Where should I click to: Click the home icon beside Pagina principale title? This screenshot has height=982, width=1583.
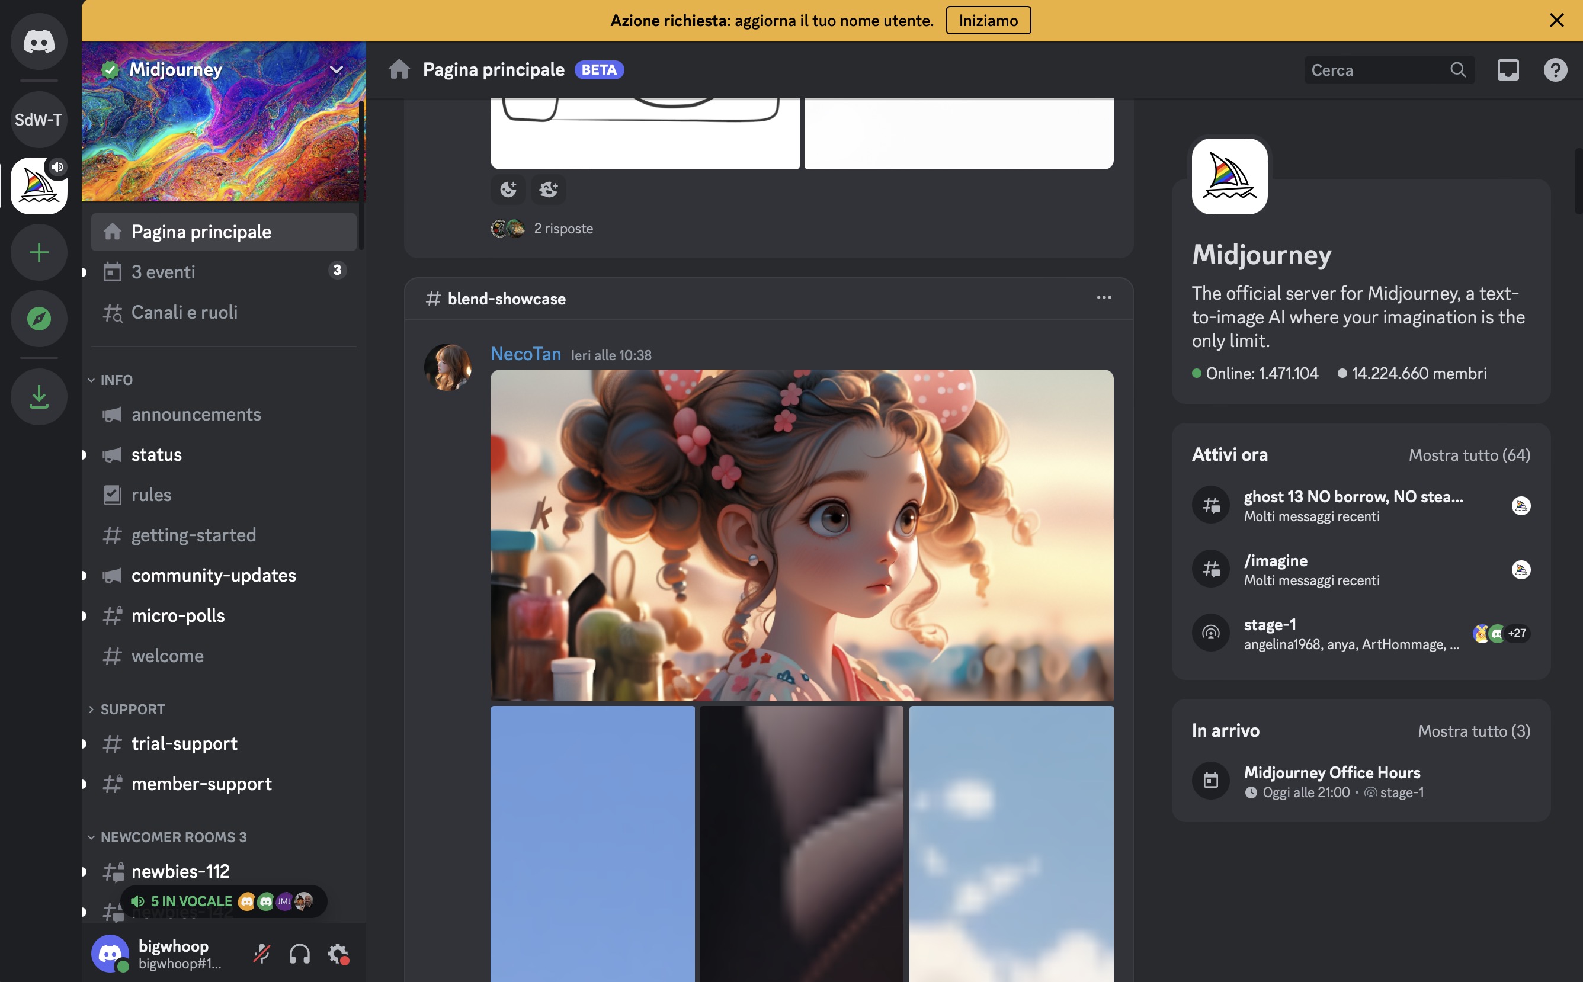[399, 69]
